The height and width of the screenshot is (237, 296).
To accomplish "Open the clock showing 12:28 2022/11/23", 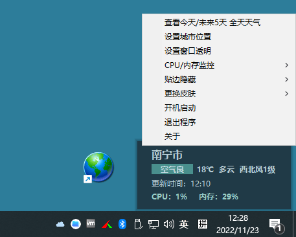I will (x=238, y=224).
